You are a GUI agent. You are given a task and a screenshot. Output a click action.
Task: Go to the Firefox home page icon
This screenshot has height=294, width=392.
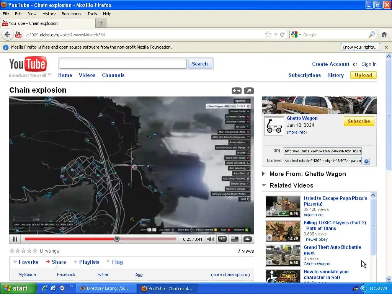tap(384, 34)
